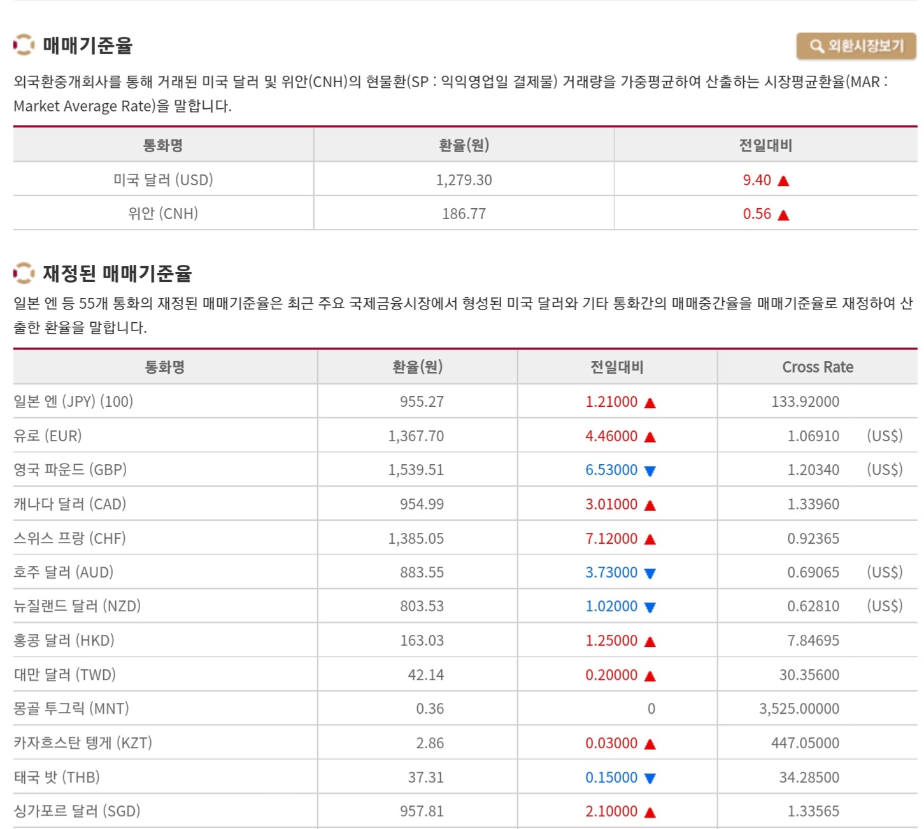Click the SGD rate 957.81

click(x=422, y=811)
